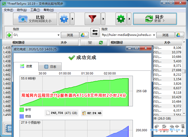The image size is (188, 137).
Task: Edit the left folder path G:\
Action: 35,35
